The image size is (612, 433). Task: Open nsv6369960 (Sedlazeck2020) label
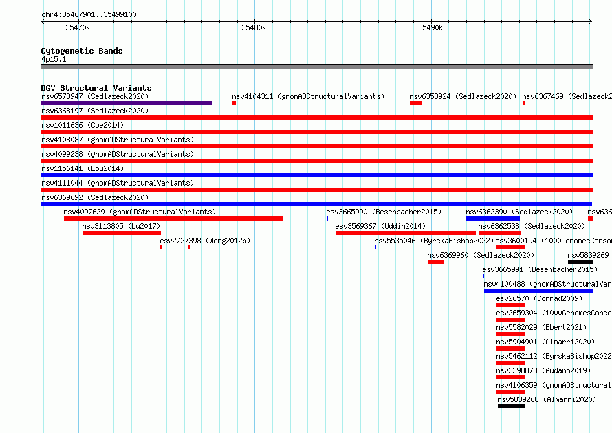click(481, 255)
